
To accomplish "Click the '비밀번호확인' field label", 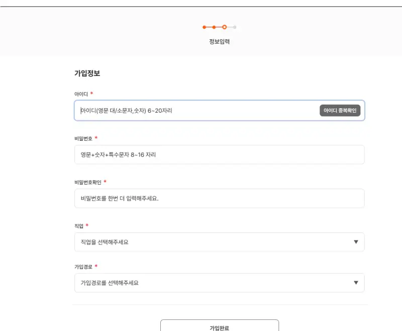I will click(88, 182).
